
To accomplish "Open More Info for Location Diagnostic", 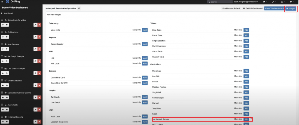I will (137, 121).
